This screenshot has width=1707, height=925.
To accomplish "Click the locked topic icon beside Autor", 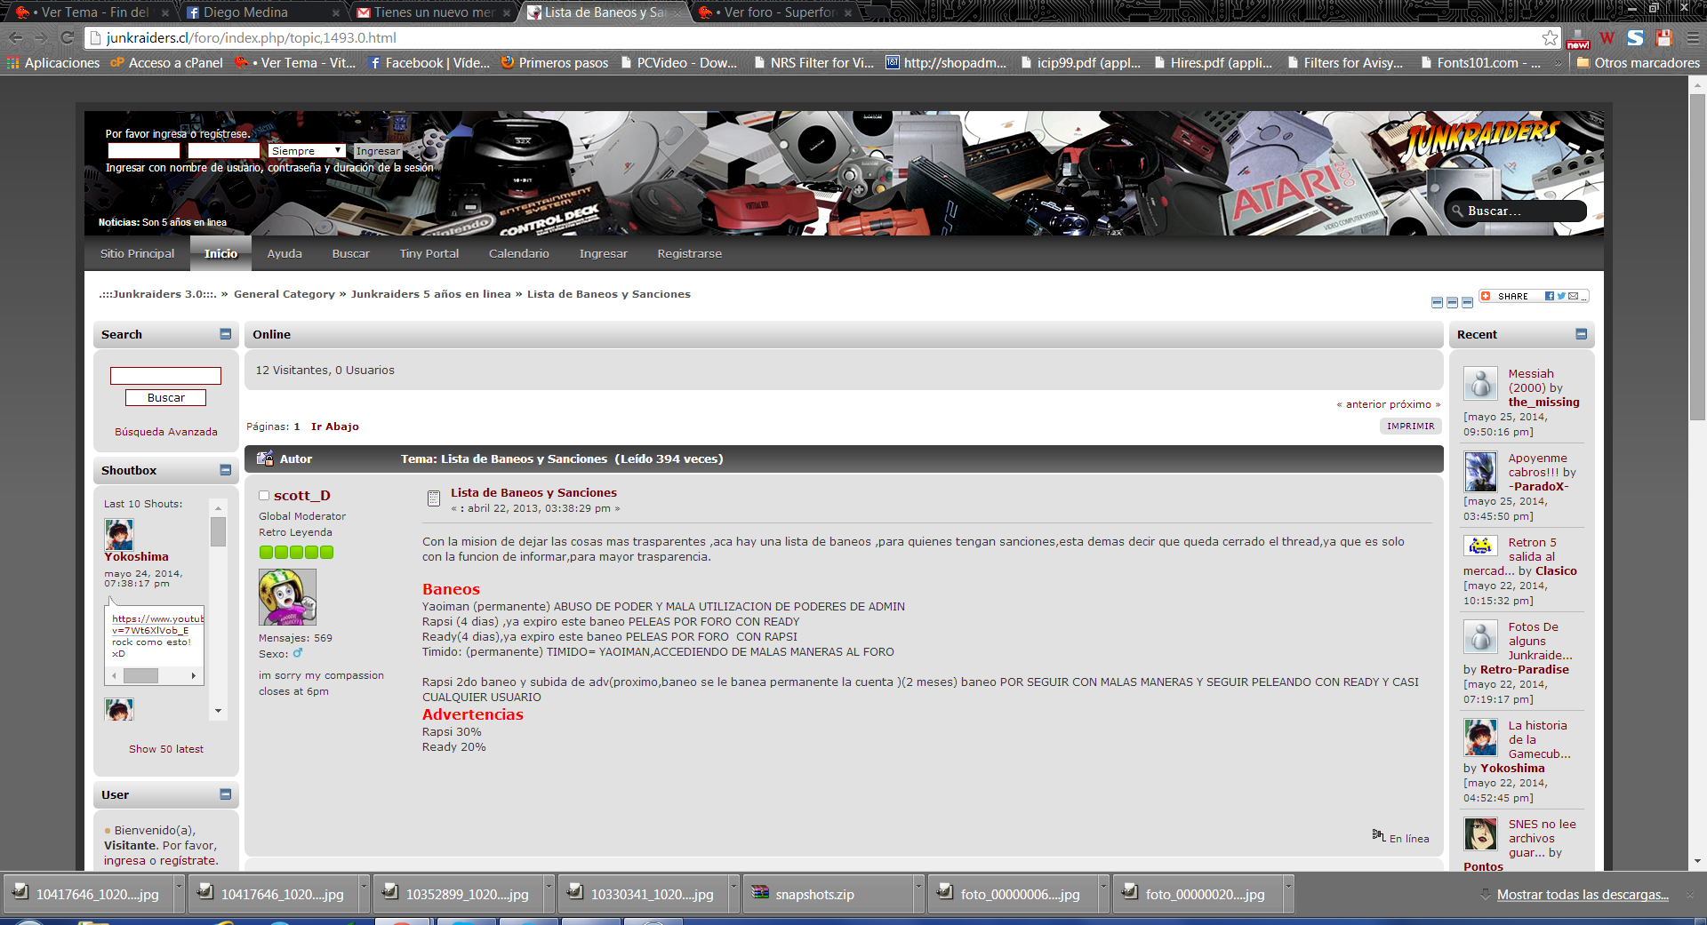I will 265,459.
